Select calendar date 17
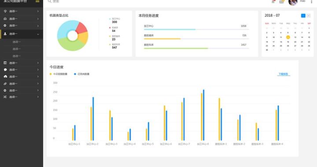This screenshot has width=317, height=167. point(273,42)
